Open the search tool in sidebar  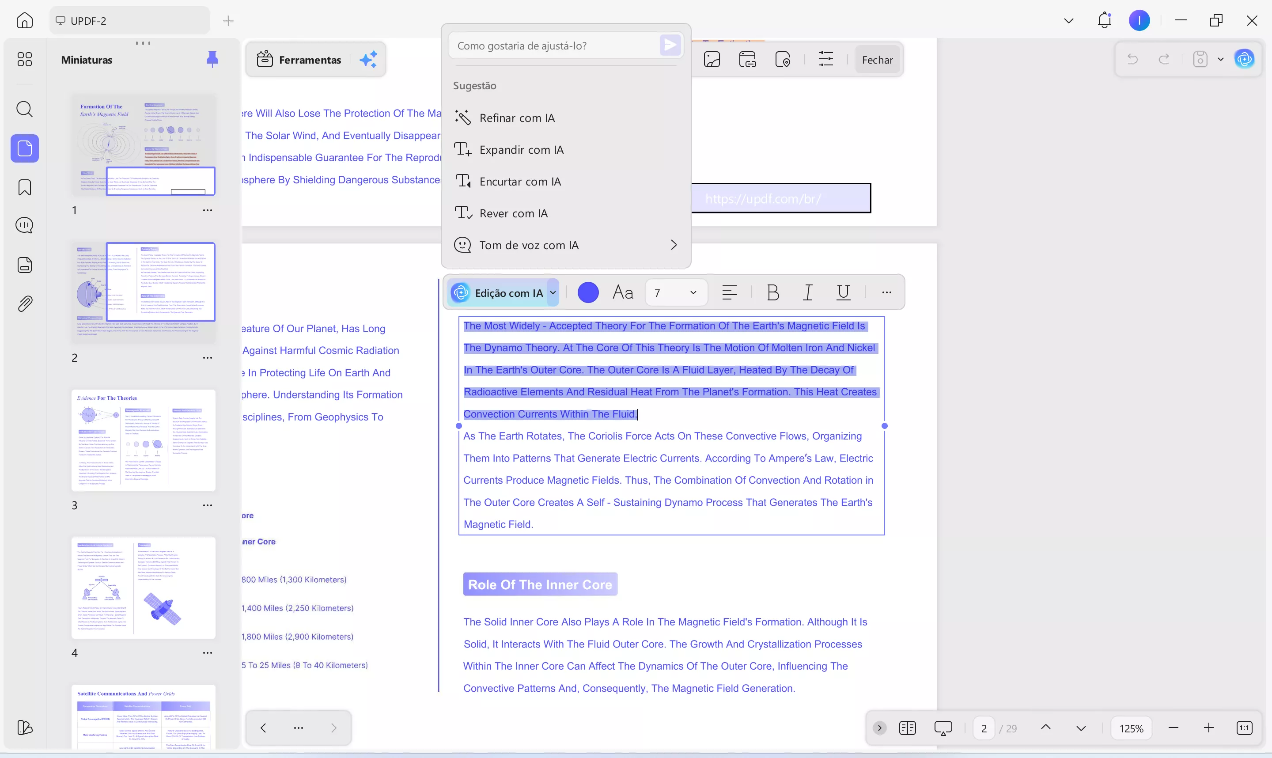[x=24, y=109]
